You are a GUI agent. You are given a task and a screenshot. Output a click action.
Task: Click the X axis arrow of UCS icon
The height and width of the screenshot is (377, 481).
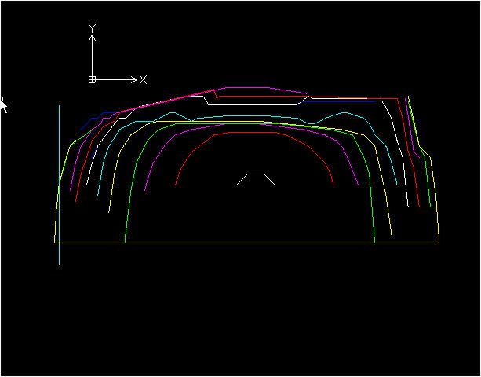pyautogui.click(x=135, y=79)
